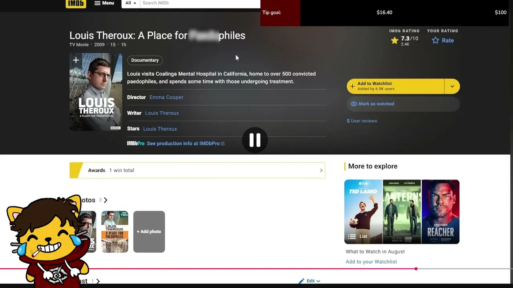Viewport: 513px width, 288px height.
Task: Select the Documentary genre chip
Action: 145,60
